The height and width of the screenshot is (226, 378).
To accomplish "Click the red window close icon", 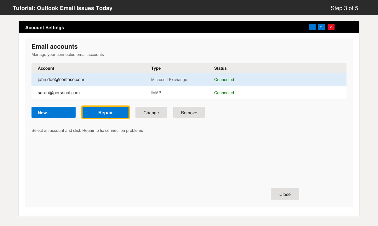I will 331,27.
